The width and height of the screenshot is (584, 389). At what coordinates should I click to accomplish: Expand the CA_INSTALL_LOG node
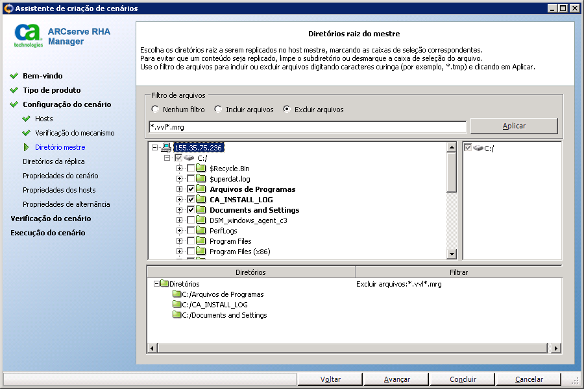pyautogui.click(x=180, y=200)
